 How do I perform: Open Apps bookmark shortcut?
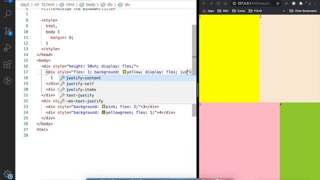(x=208, y=11)
